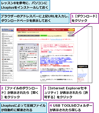Click the (解説) link in the red dotted box
The height and width of the screenshot is (113, 99).
pyautogui.click(x=50, y=52)
